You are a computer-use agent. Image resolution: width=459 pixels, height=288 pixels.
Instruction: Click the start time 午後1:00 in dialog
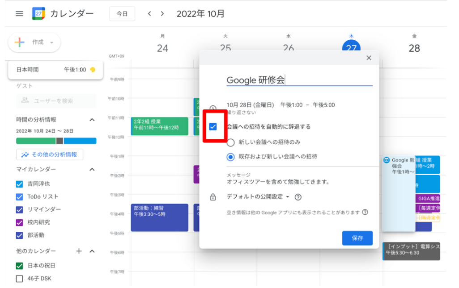[291, 105]
